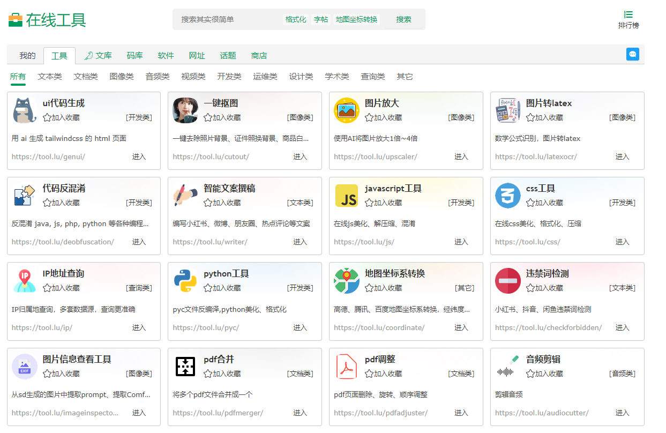Open the https://tool.lu/pdfadjuster/ link

[x=380, y=413]
